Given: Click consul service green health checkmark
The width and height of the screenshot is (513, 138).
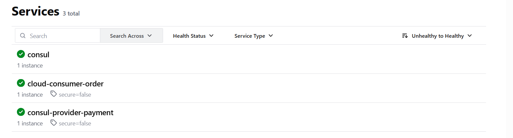Looking at the screenshot, I should click(21, 54).
